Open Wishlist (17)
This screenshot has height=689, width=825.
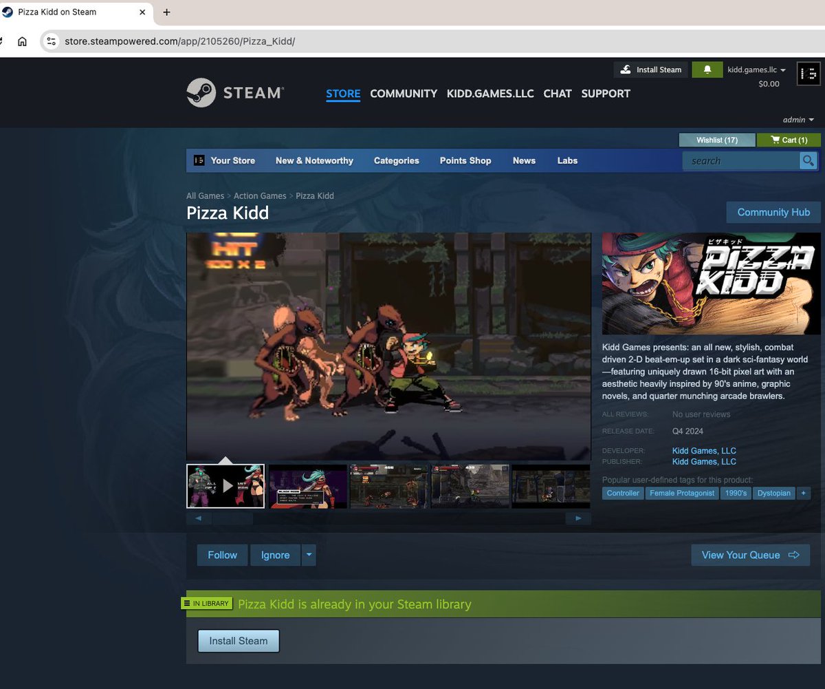[x=717, y=140]
